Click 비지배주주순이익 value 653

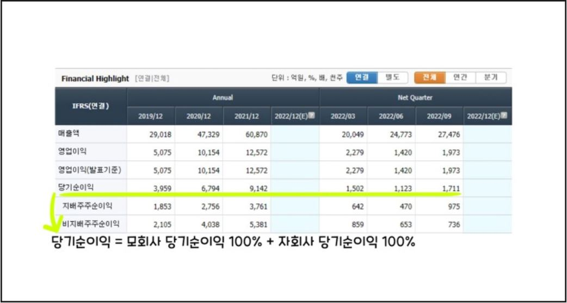(406, 225)
